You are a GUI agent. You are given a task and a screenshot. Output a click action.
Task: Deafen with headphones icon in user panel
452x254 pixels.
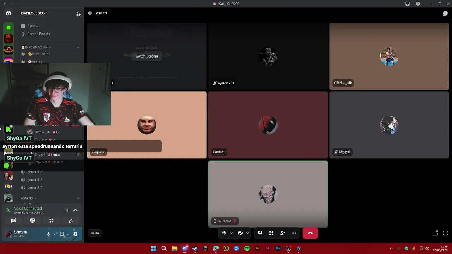coord(62,234)
